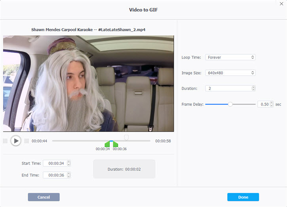The height and width of the screenshot is (207, 287).
Task: Click the video preview frame
Action: tap(88, 83)
